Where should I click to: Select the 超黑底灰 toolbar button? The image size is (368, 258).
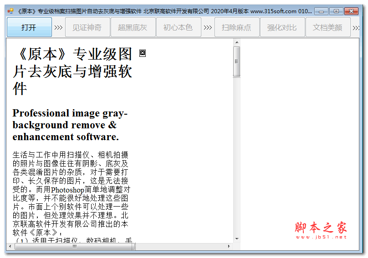point(133,27)
